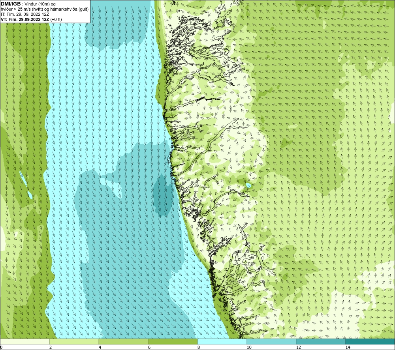
Task: Click the 6–8 m/s dark green legend swatch
Action: [x=173, y=341]
